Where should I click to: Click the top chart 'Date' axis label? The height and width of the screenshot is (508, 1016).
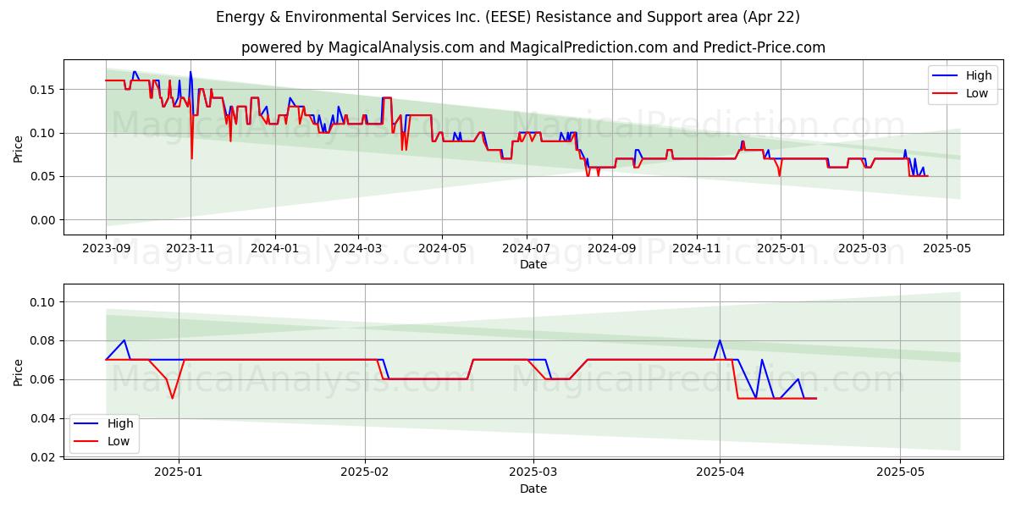533,264
